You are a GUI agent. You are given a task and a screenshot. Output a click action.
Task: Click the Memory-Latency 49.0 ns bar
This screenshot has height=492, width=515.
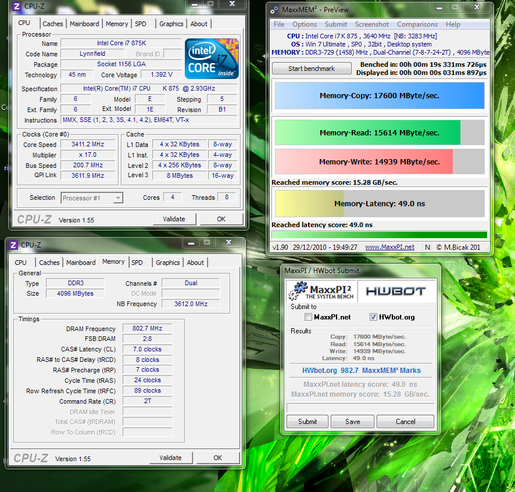380,203
